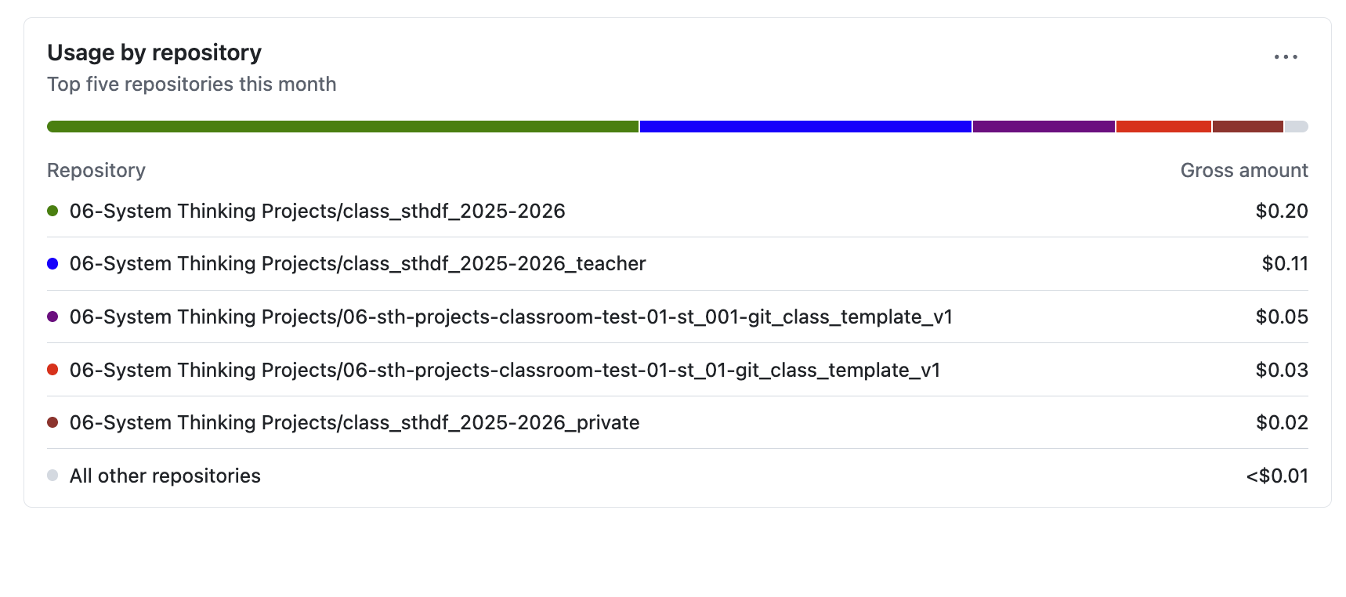Open the three-dot options menu
This screenshot has height=597, width=1346.
(x=1286, y=57)
